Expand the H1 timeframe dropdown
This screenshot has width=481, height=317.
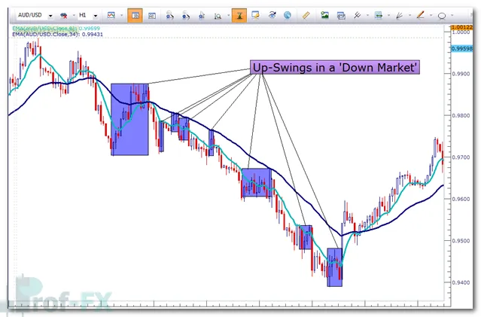(96, 15)
